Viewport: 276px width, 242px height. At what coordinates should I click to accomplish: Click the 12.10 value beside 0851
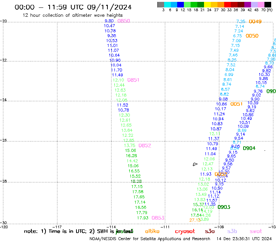[119, 80]
